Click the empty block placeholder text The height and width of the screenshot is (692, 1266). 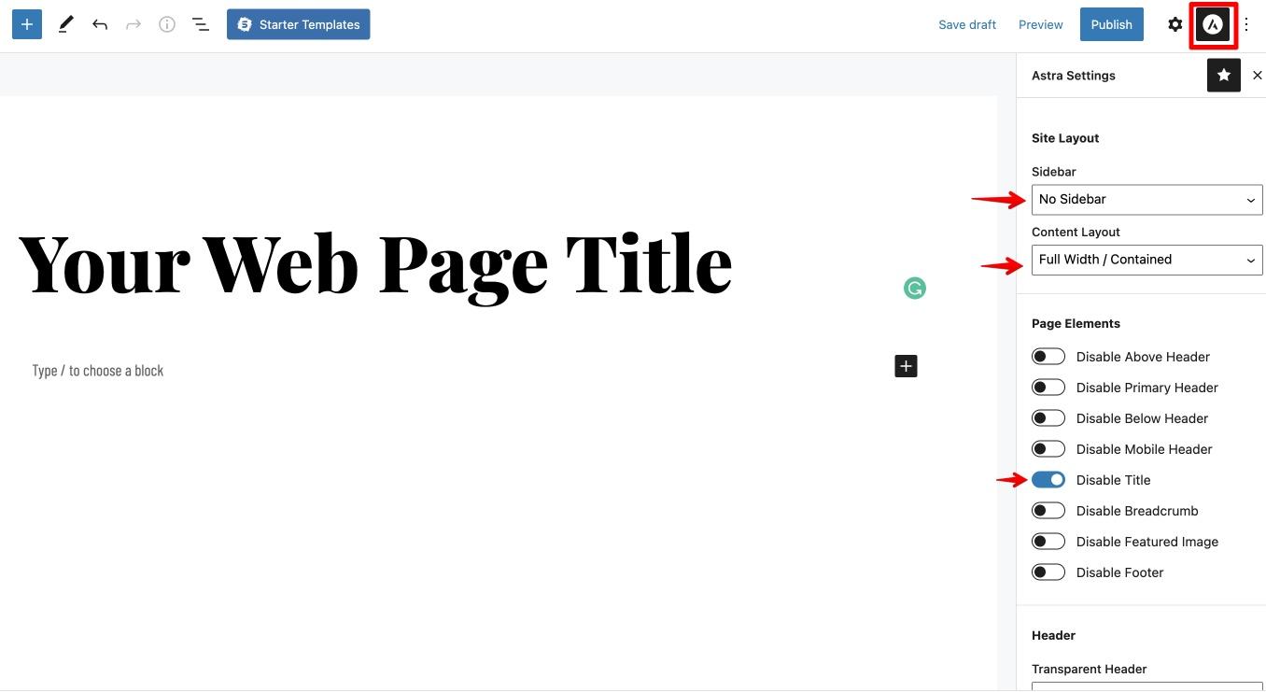click(97, 370)
